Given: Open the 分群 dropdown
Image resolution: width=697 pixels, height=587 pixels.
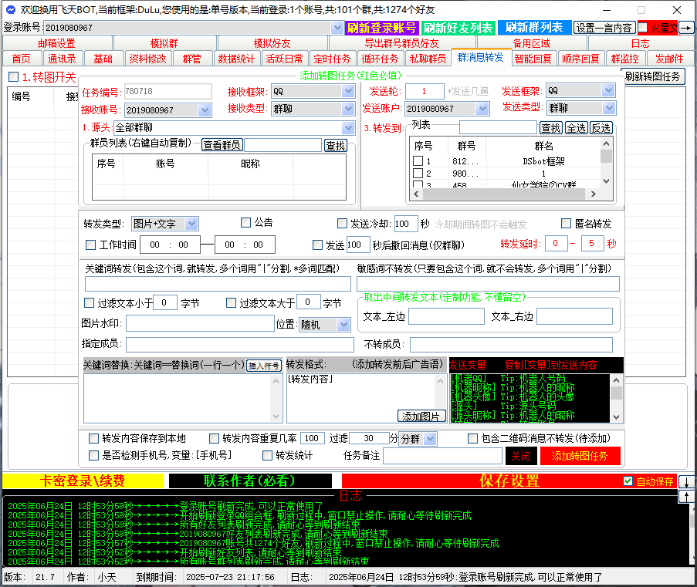Looking at the screenshot, I should 430,439.
